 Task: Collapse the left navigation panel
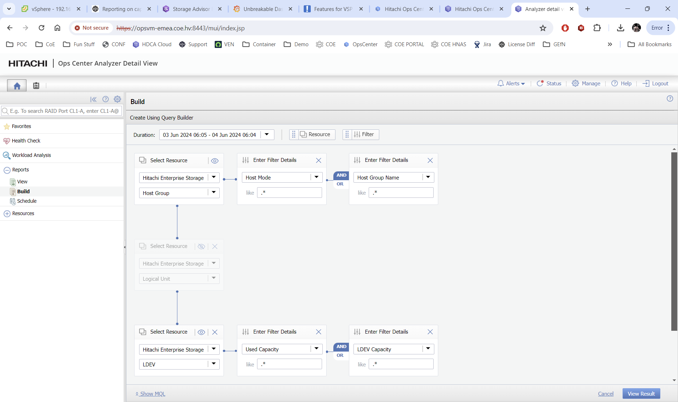point(93,99)
